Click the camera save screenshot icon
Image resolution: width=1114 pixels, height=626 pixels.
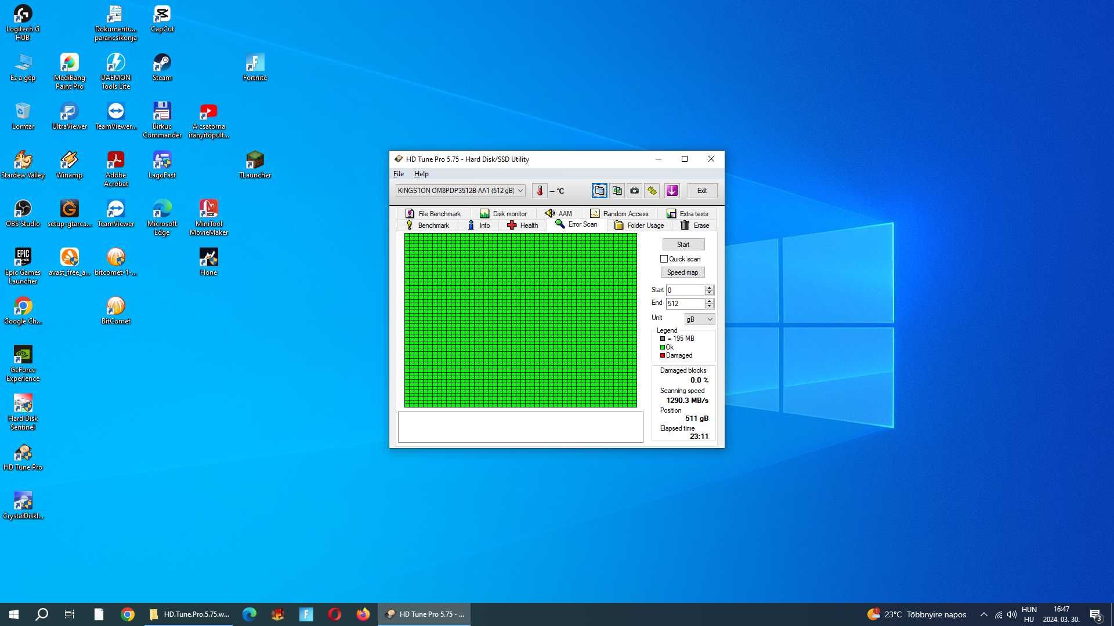pyautogui.click(x=634, y=191)
